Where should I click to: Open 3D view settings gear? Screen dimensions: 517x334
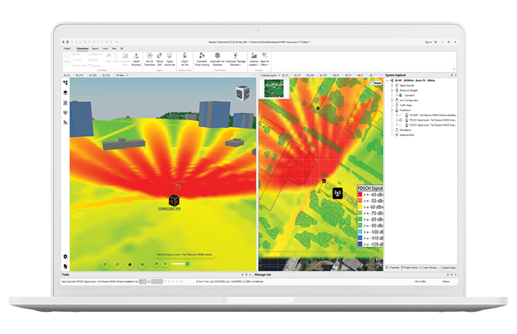65,256
